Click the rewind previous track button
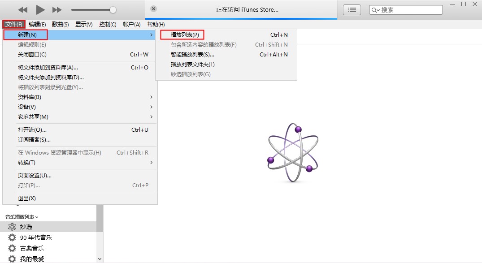Image resolution: width=482 pixels, height=263 pixels. pos(23,10)
